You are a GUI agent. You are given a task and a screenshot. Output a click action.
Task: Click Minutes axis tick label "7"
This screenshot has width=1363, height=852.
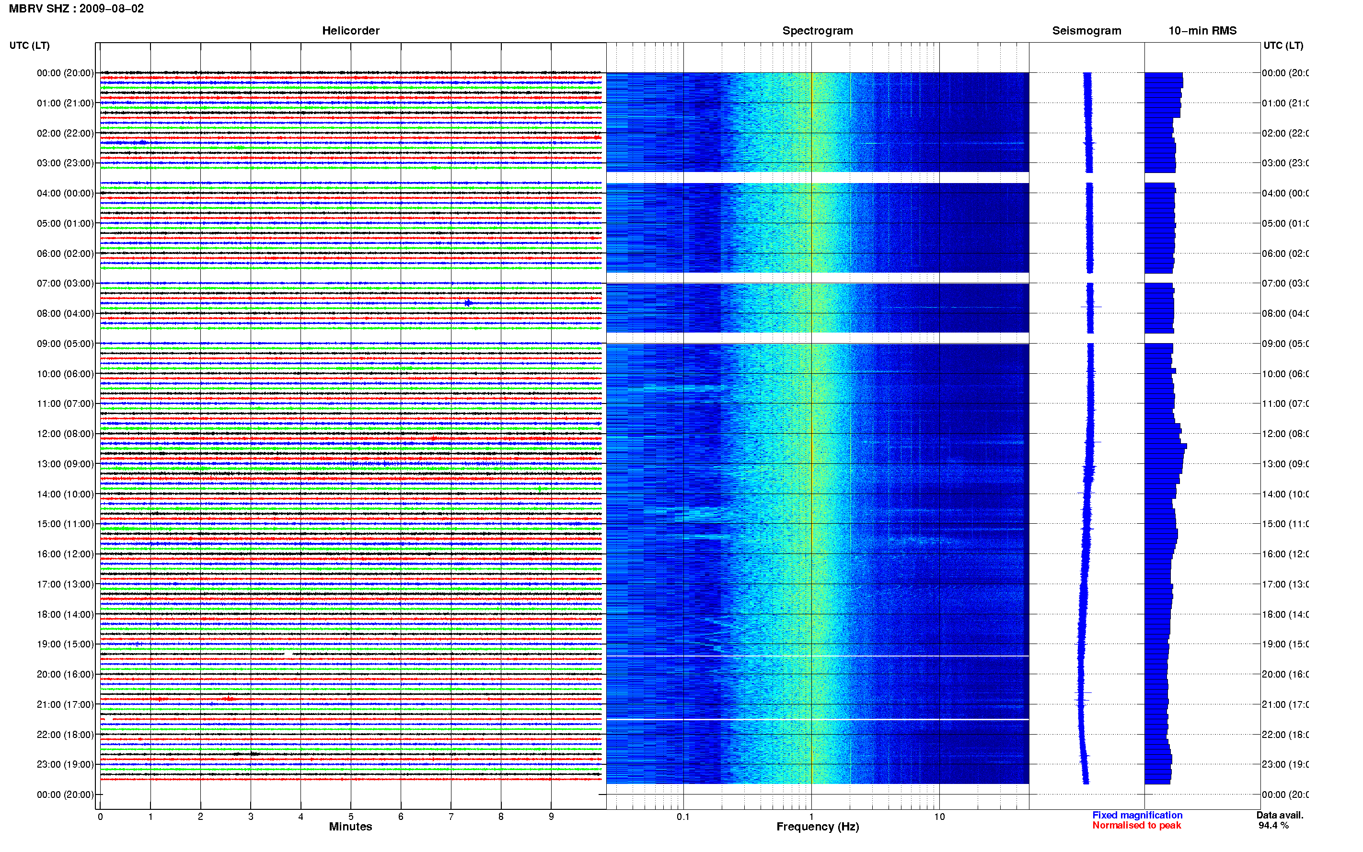click(x=451, y=817)
